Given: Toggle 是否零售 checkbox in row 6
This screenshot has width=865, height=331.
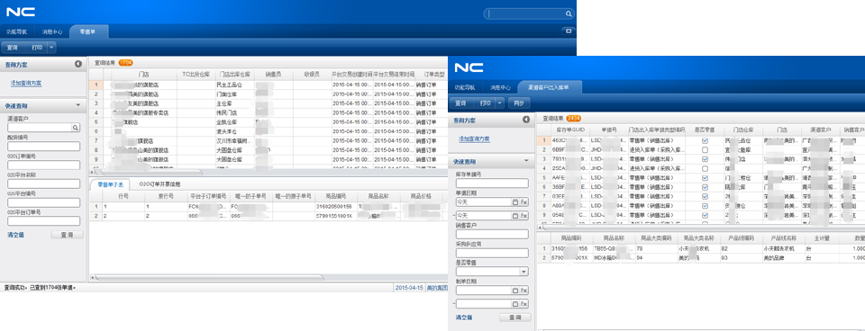Looking at the screenshot, I should tap(705, 187).
